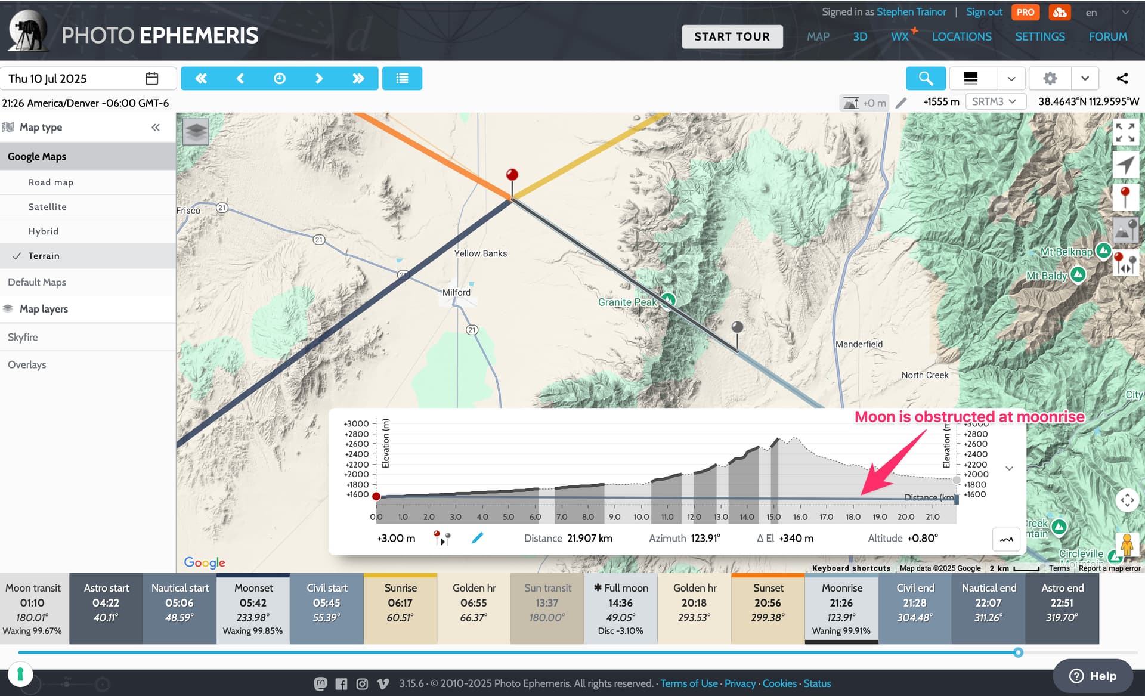The image size is (1145, 696).
Task: Open Street View pegman
Action: point(1127,545)
